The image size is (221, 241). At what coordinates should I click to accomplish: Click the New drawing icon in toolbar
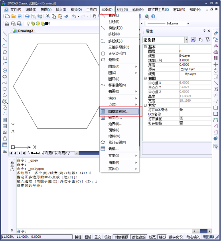pyautogui.click(x=7, y=16)
